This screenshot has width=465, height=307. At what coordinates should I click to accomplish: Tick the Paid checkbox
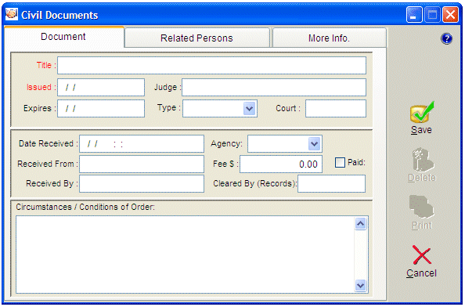[340, 163]
